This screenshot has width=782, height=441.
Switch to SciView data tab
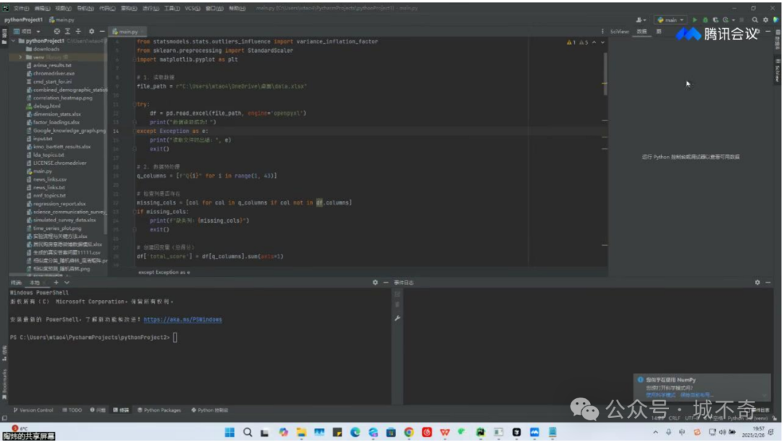[x=642, y=31]
